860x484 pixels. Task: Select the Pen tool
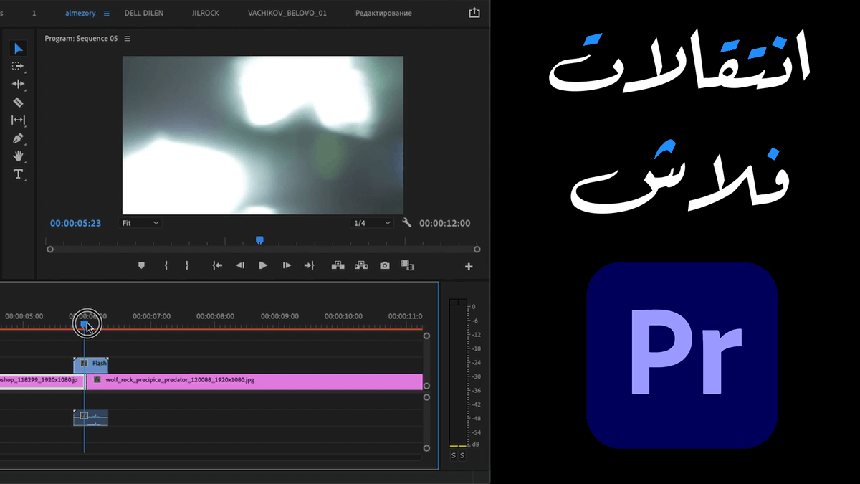coord(19,138)
